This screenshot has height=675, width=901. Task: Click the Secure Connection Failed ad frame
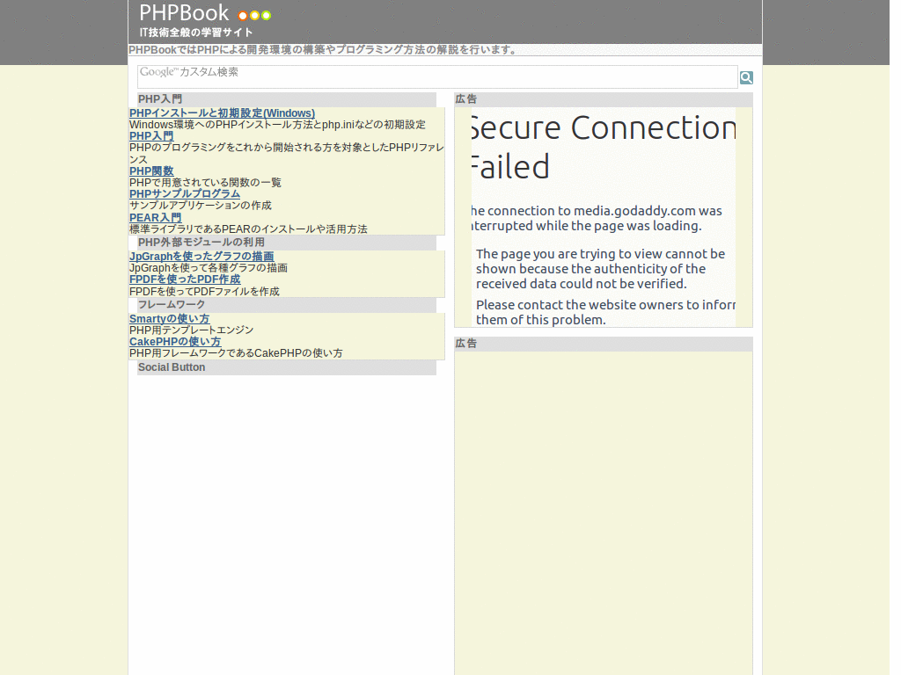[604, 217]
